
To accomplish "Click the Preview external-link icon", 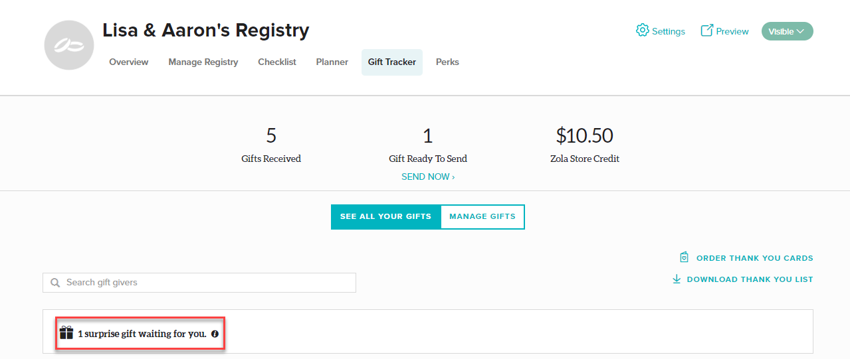I will [x=707, y=31].
